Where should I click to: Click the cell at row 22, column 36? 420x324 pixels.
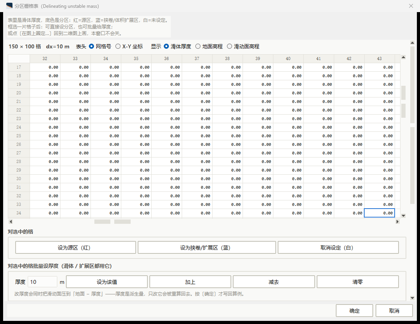tap(167, 110)
